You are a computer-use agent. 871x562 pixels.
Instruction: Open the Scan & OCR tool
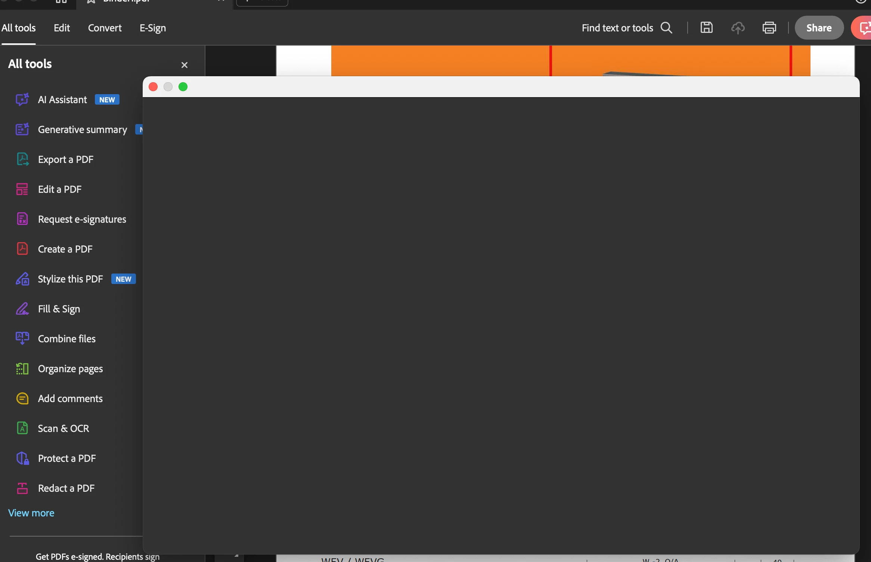point(63,429)
